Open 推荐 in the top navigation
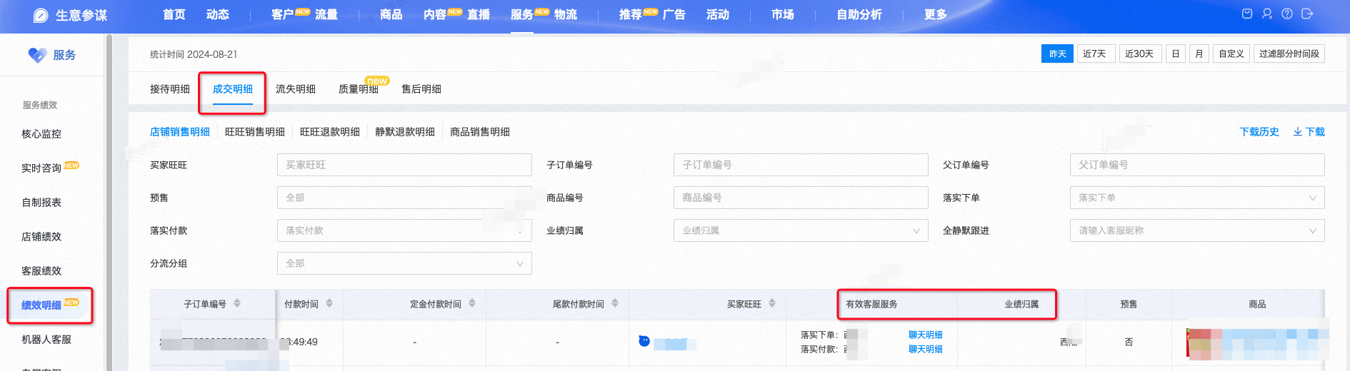Image resolution: width=1350 pixels, height=371 pixels. (631, 14)
